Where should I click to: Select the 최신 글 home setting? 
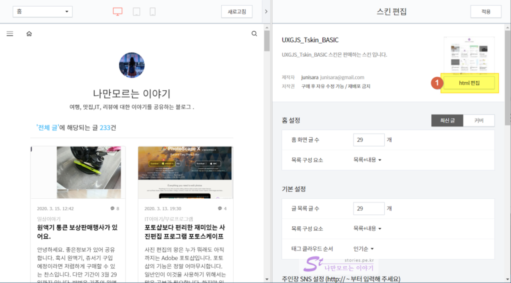click(447, 121)
